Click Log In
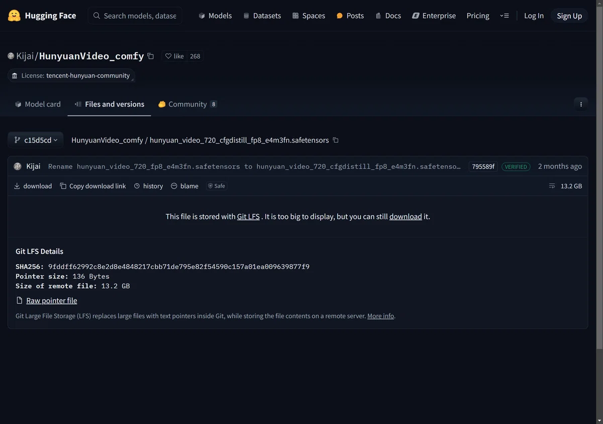The width and height of the screenshot is (603, 424). [x=534, y=16]
